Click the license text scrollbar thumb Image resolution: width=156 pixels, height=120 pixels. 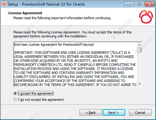tap(140, 50)
